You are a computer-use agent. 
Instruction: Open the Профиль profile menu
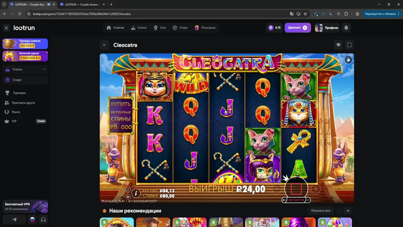click(x=327, y=28)
